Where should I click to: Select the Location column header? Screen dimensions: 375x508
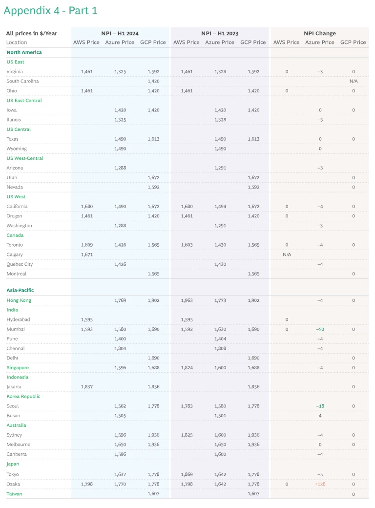point(17,42)
